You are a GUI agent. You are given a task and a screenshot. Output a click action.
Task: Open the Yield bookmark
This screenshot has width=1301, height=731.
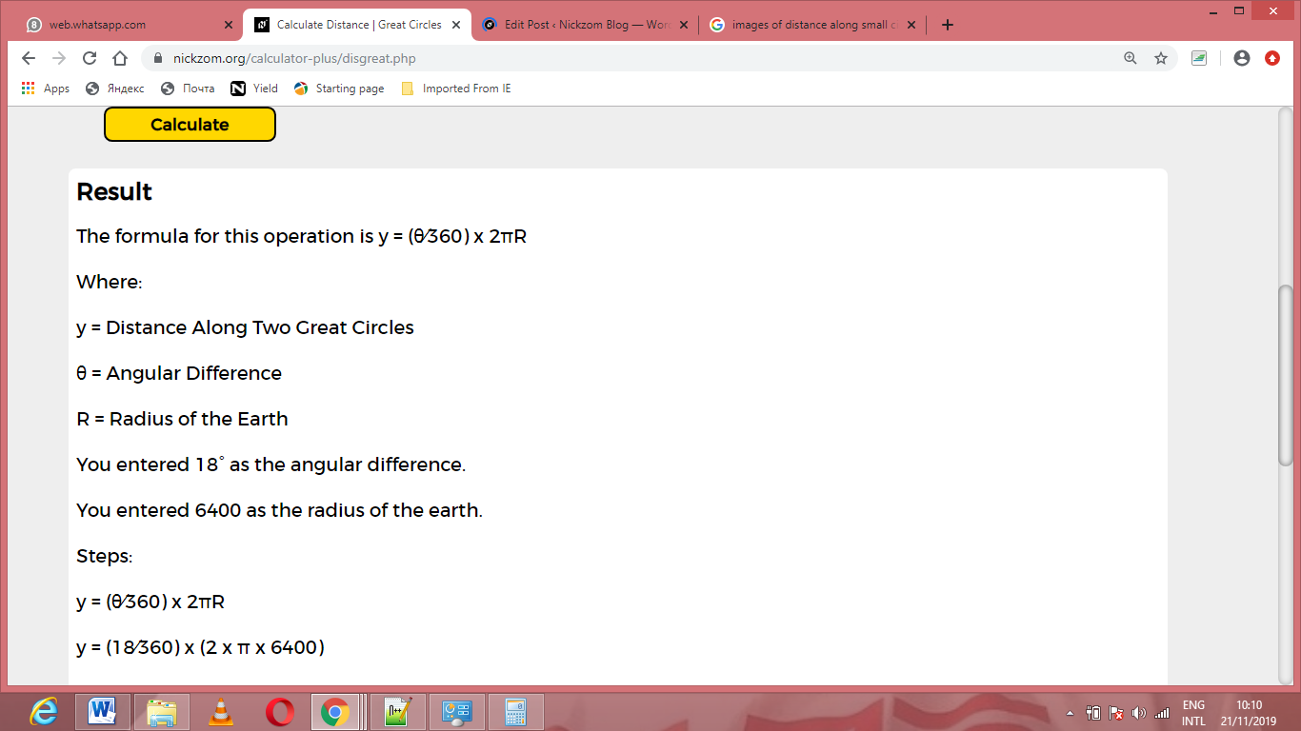pos(254,89)
